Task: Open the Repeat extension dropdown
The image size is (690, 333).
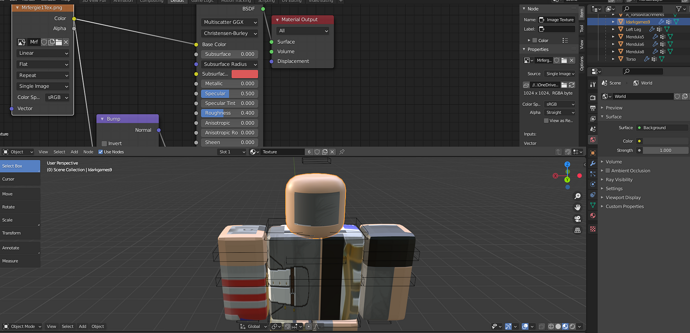Action: click(x=43, y=75)
